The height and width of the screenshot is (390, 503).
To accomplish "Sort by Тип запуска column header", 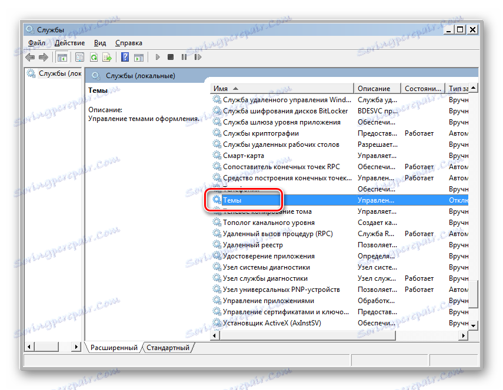I will 457,88.
